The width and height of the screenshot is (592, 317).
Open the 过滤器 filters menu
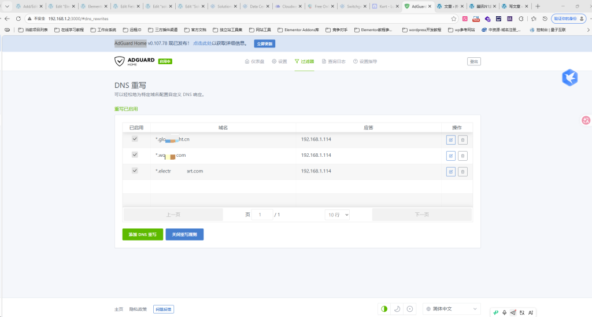click(304, 61)
